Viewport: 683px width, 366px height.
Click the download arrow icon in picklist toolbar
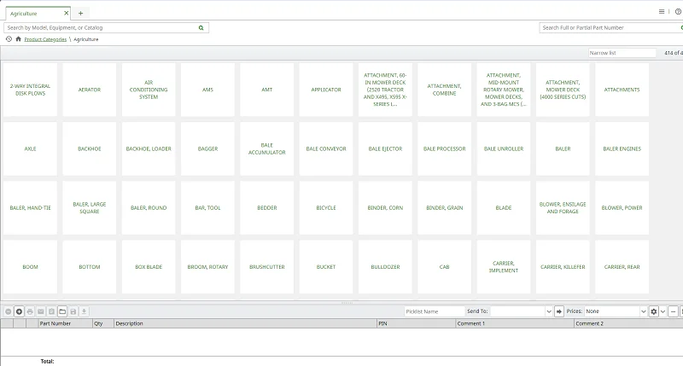tap(84, 311)
